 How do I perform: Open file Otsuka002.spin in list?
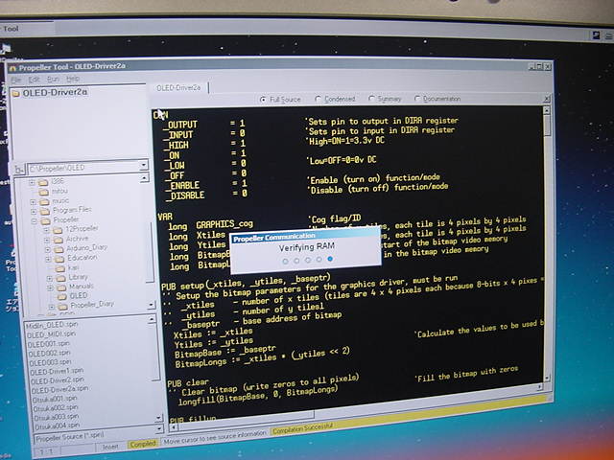[x=56, y=408]
